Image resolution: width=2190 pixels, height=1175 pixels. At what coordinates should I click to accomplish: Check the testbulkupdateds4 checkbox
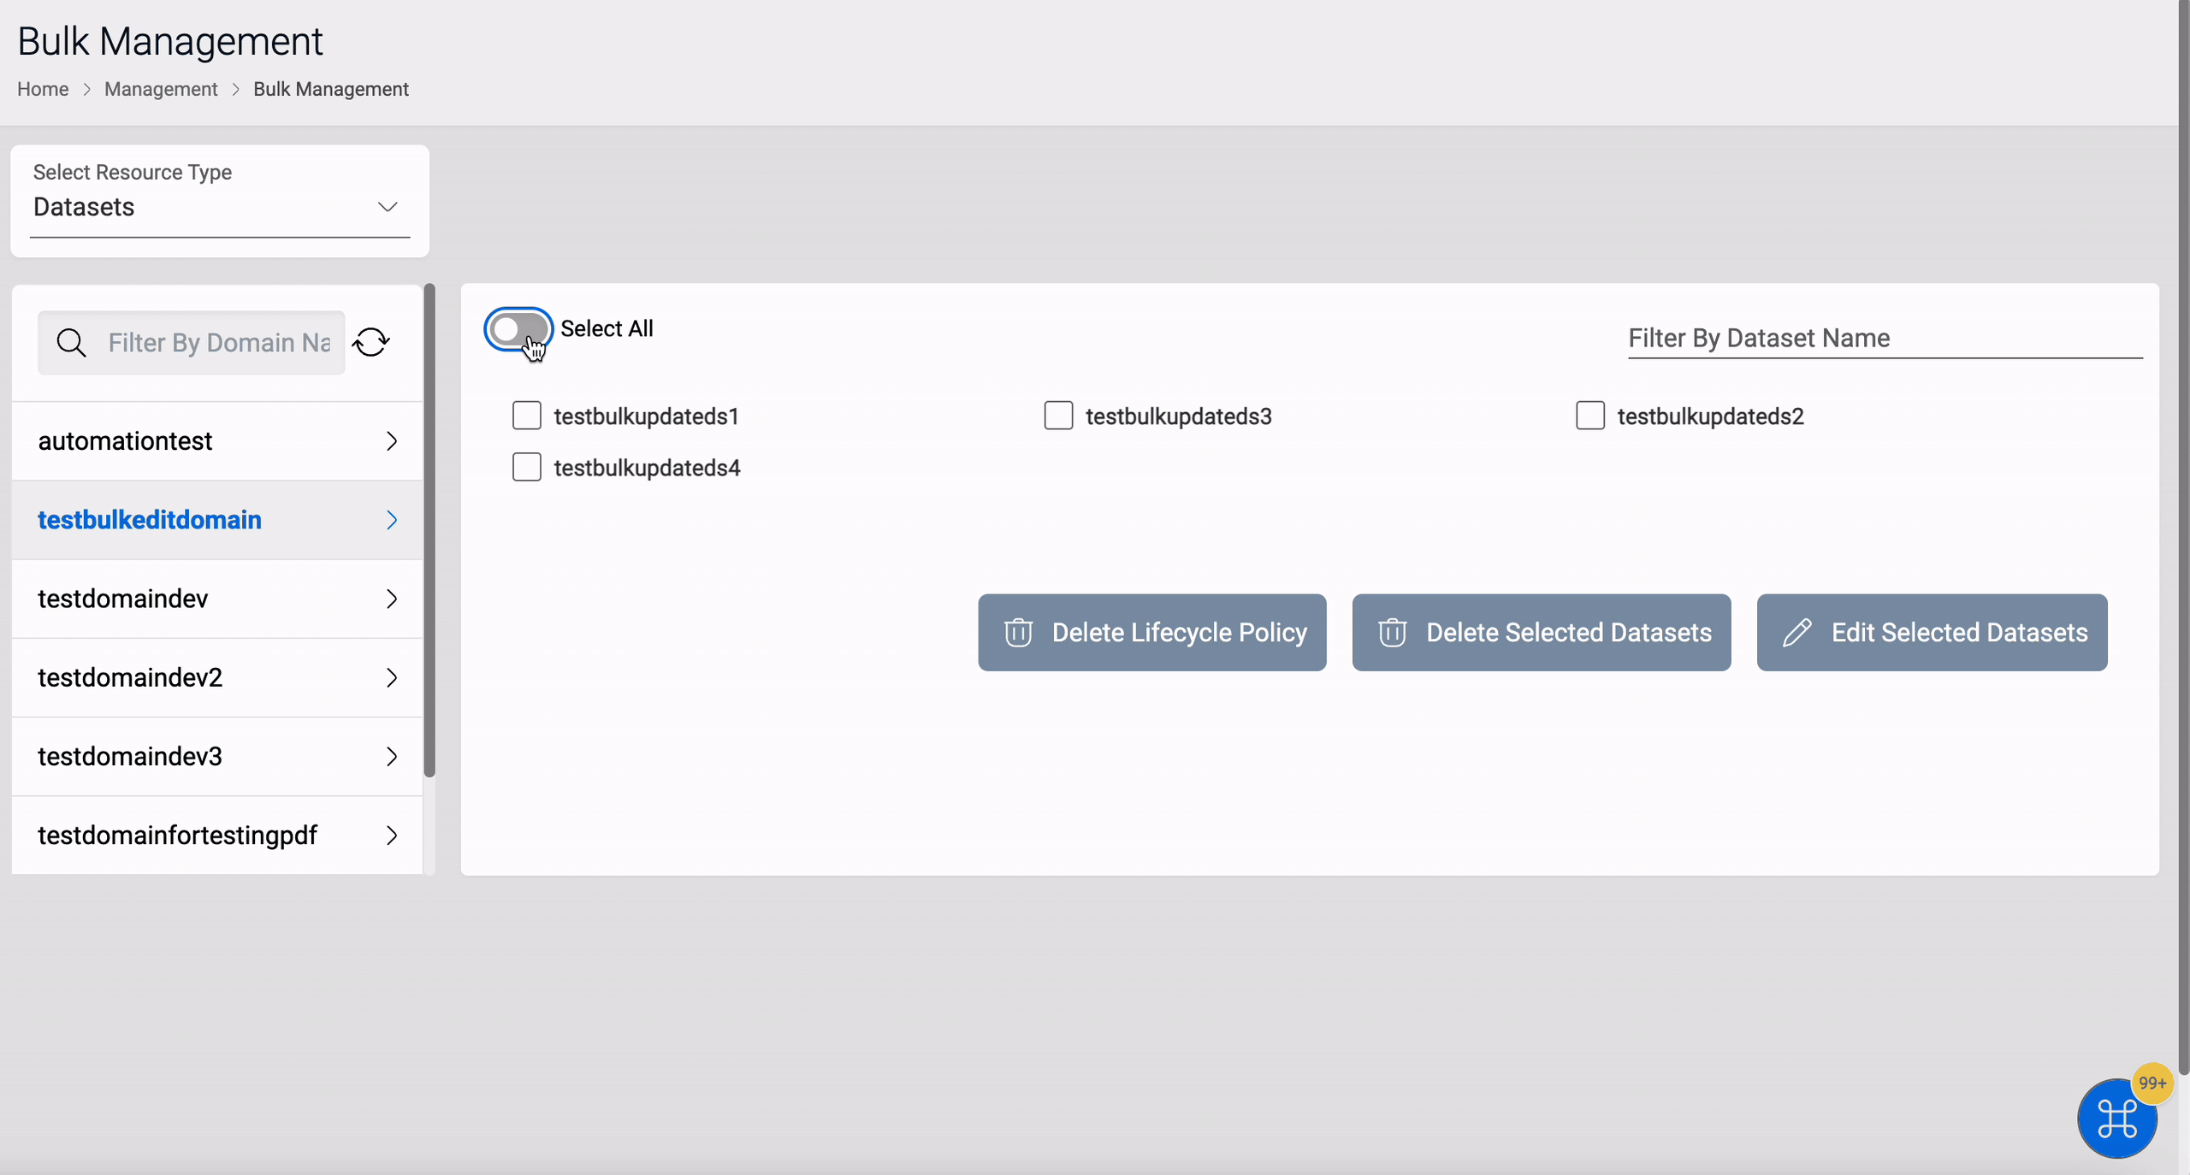[527, 467]
